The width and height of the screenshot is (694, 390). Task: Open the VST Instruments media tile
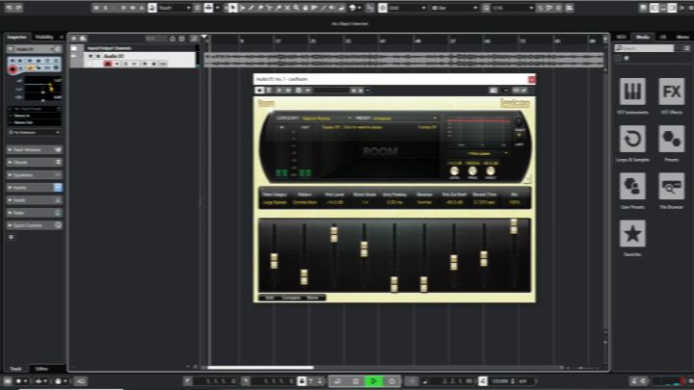[632, 91]
